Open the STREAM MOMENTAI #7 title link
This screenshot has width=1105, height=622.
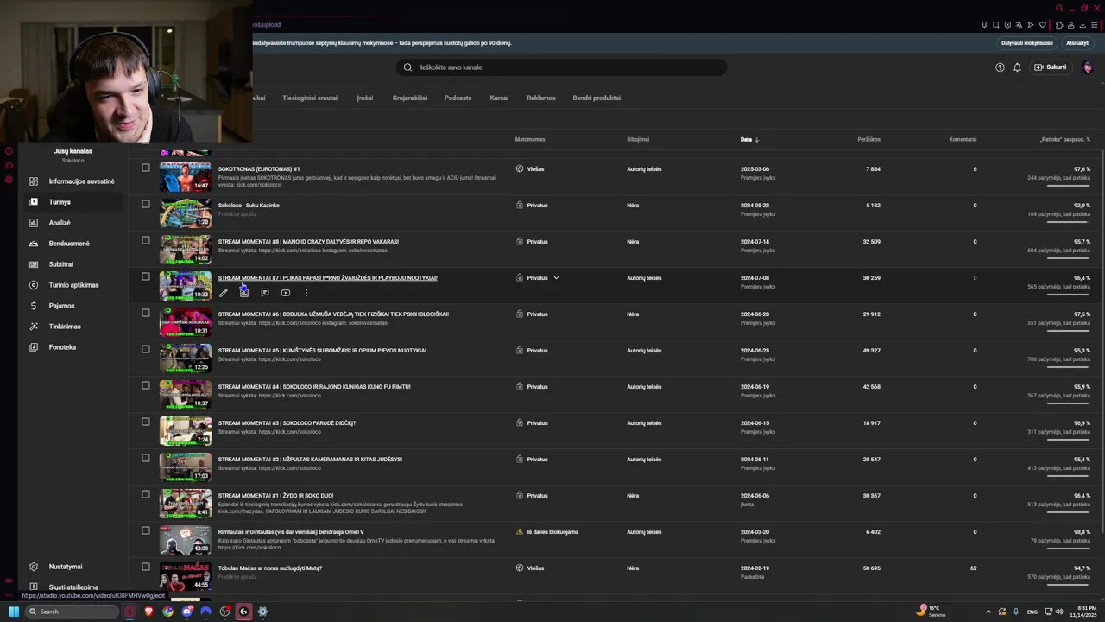click(x=327, y=278)
